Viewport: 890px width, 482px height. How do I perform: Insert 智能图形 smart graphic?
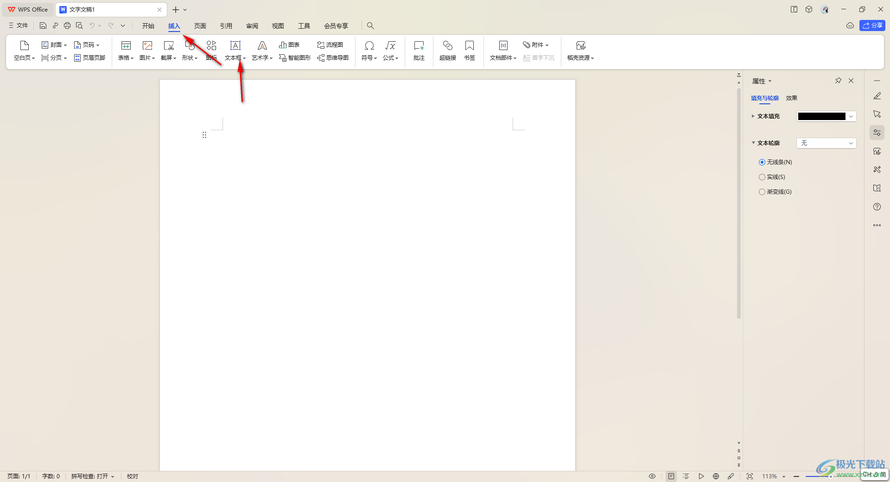click(x=295, y=57)
